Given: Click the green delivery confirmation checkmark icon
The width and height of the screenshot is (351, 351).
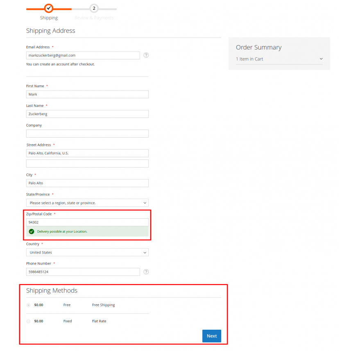Looking at the screenshot, I should [32, 231].
